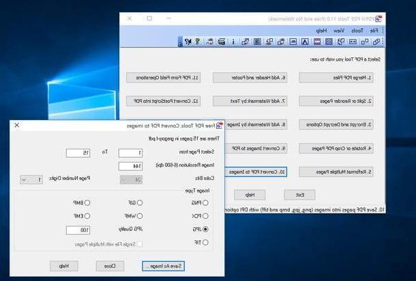416x281 pixels.
Task: Click 7. Add Watermark by Text button
Action: 250,102
